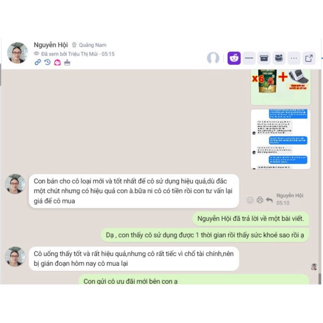Image resolution: width=323 pixels, height=323 pixels.
Task: Open the x6 product promo image
Action: click(280, 87)
